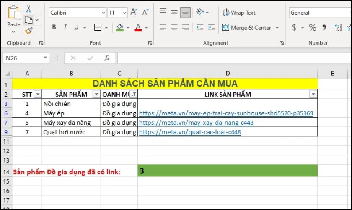Viewport: 352px width, 210px height.
Task: Select column D header
Action: point(228,73)
